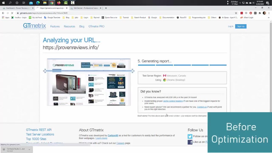Open GTmetrix REST API link
The image size is (272, 153).
coord(39,130)
